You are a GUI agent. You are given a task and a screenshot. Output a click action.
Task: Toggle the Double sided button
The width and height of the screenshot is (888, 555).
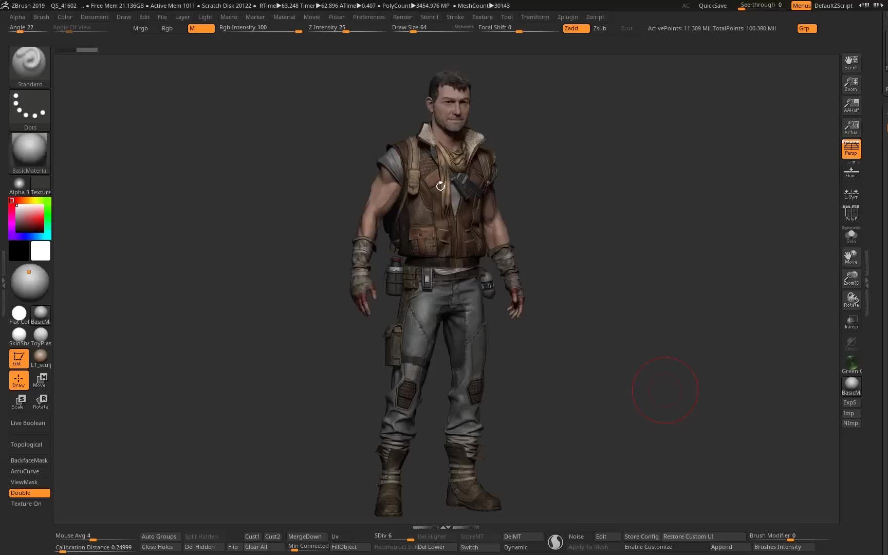[30, 493]
